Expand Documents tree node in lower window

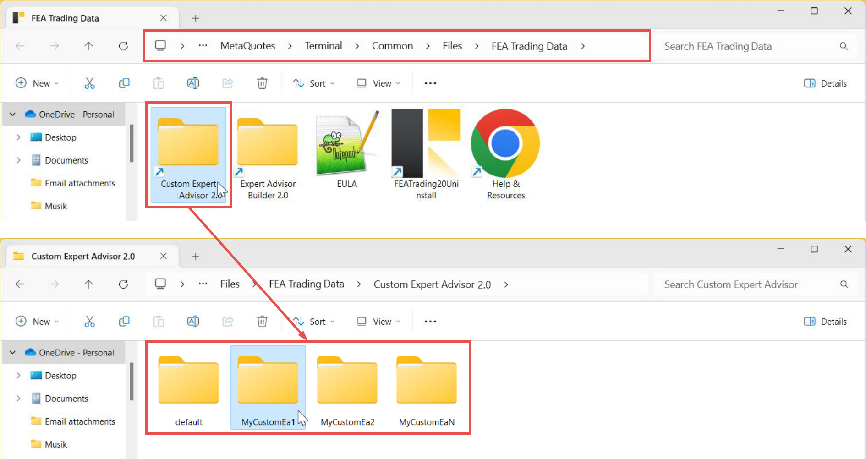pyautogui.click(x=18, y=399)
